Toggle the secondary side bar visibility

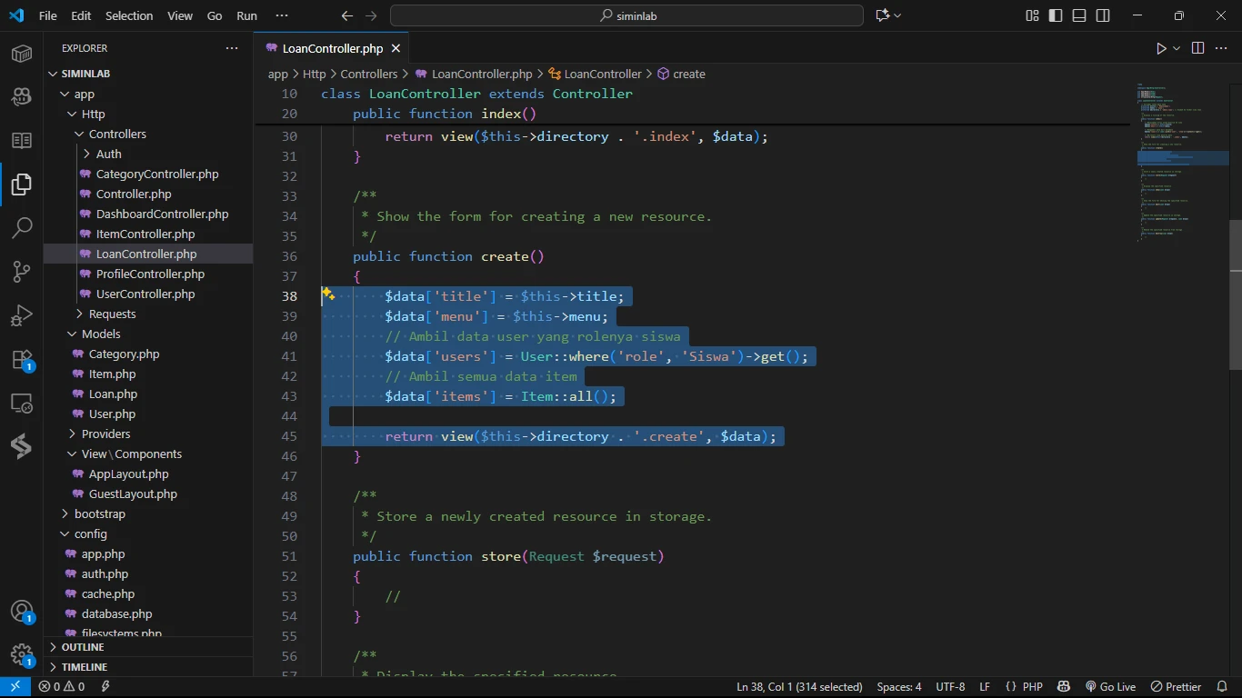click(x=1103, y=15)
